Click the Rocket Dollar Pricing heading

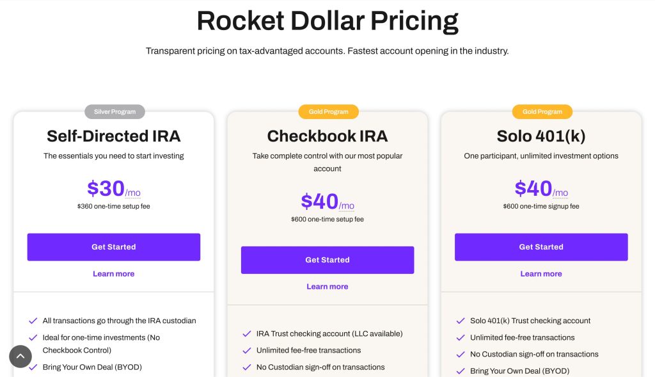click(x=327, y=21)
